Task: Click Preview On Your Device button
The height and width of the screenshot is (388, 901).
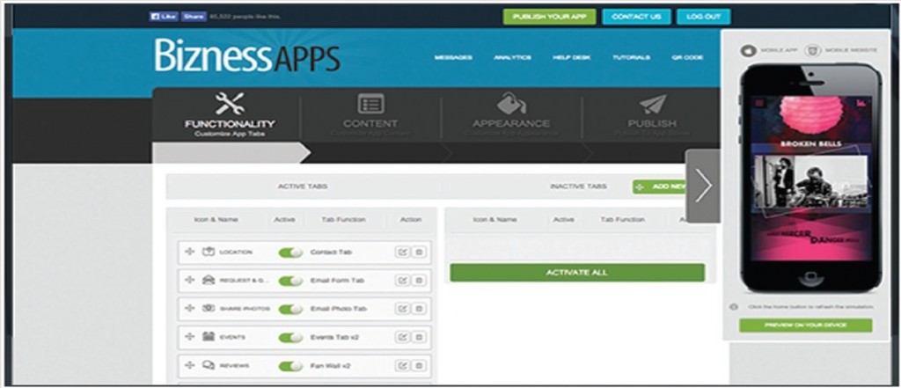Action: coord(805,326)
